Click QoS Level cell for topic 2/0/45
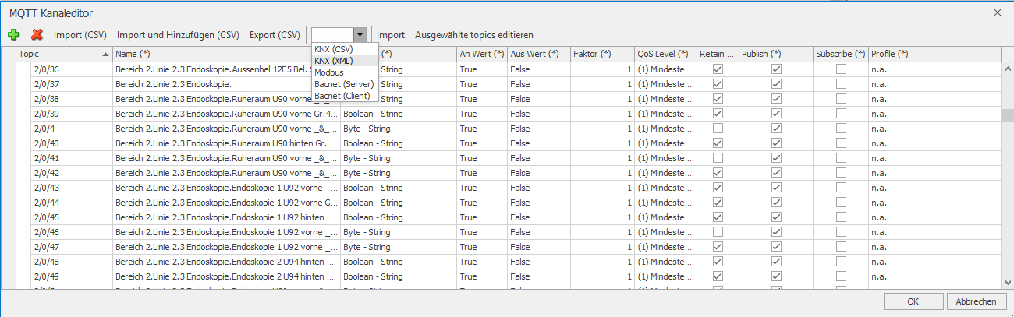The width and height of the screenshot is (1014, 317). (665, 217)
